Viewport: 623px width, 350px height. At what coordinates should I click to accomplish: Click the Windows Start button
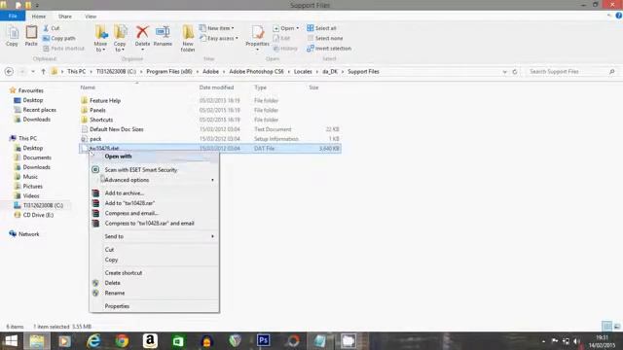(x=11, y=341)
